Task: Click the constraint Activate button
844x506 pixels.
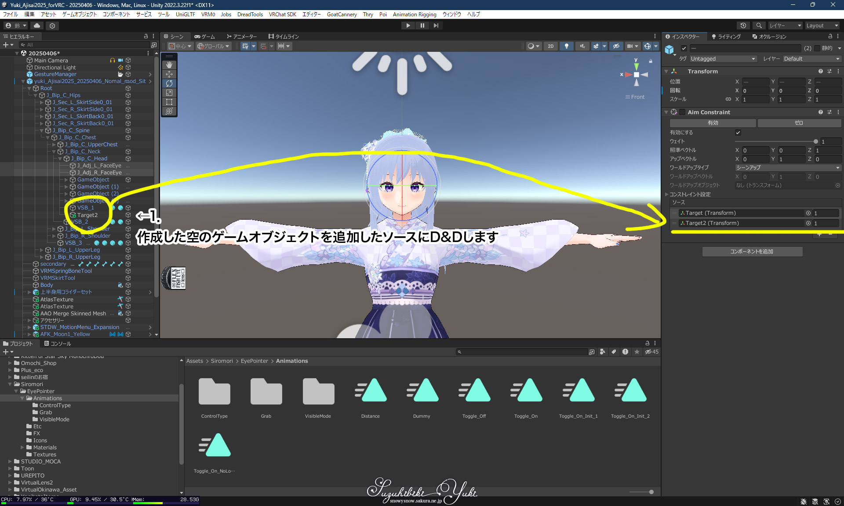Action: pos(713,123)
